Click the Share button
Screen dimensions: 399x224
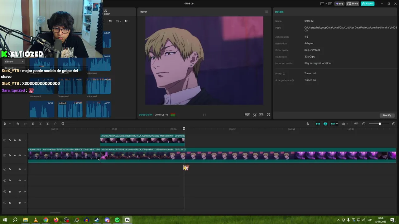[353, 4]
